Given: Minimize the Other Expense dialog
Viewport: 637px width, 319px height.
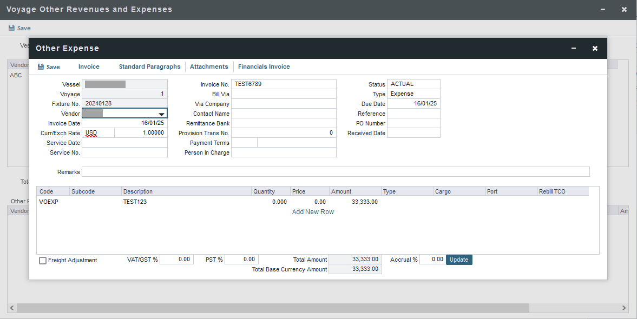Looking at the screenshot, I should point(574,49).
